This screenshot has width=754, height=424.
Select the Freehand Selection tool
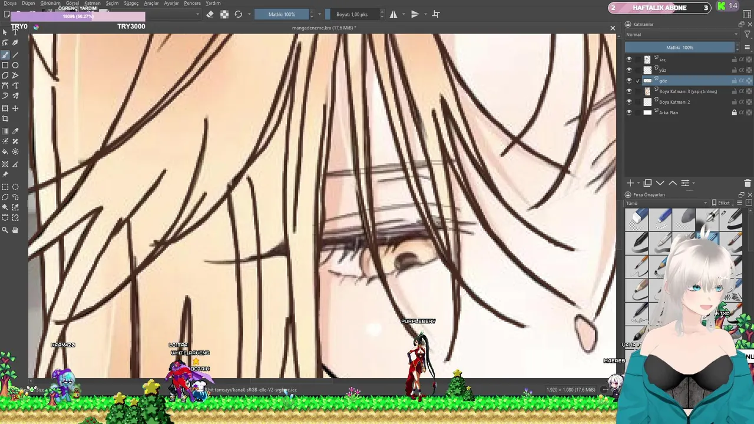tap(15, 197)
